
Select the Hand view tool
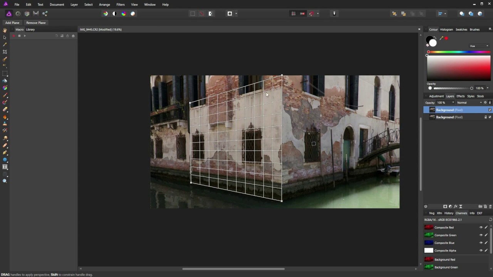[5, 30]
